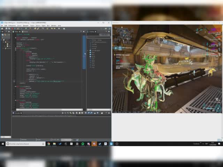Image resolution: width=223 pixels, height=167 pixels.
Task: Click the taskbar clock
Action: (213, 144)
